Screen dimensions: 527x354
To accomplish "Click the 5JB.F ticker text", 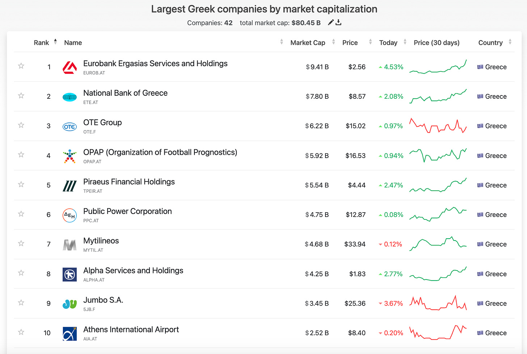I will coord(89,310).
